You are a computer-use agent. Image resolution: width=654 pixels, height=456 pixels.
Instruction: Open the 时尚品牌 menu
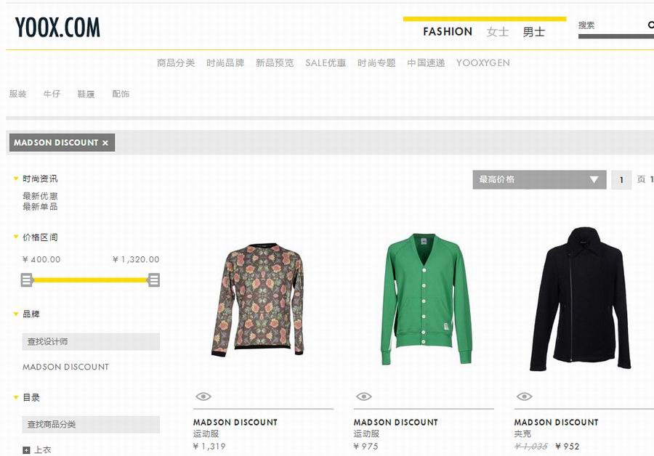pos(225,63)
